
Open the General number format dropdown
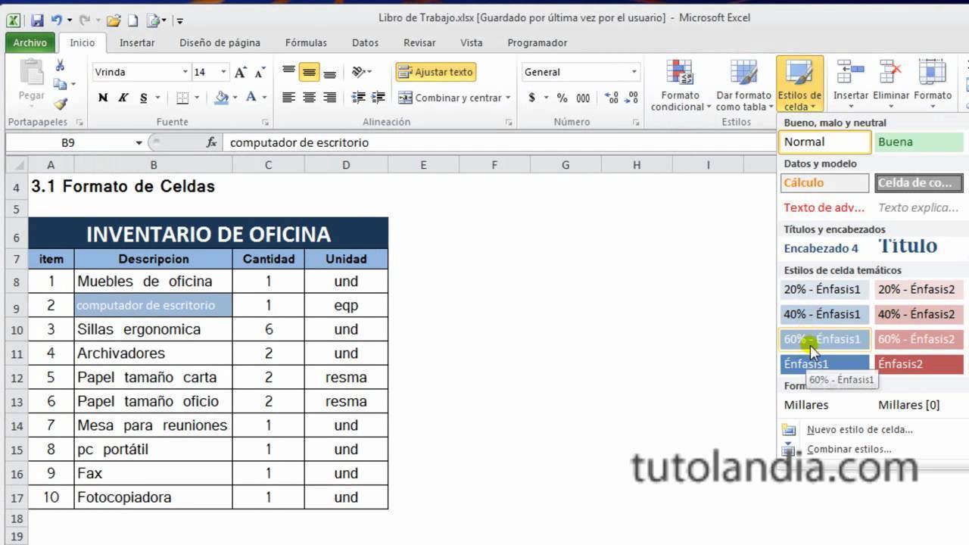(x=634, y=73)
